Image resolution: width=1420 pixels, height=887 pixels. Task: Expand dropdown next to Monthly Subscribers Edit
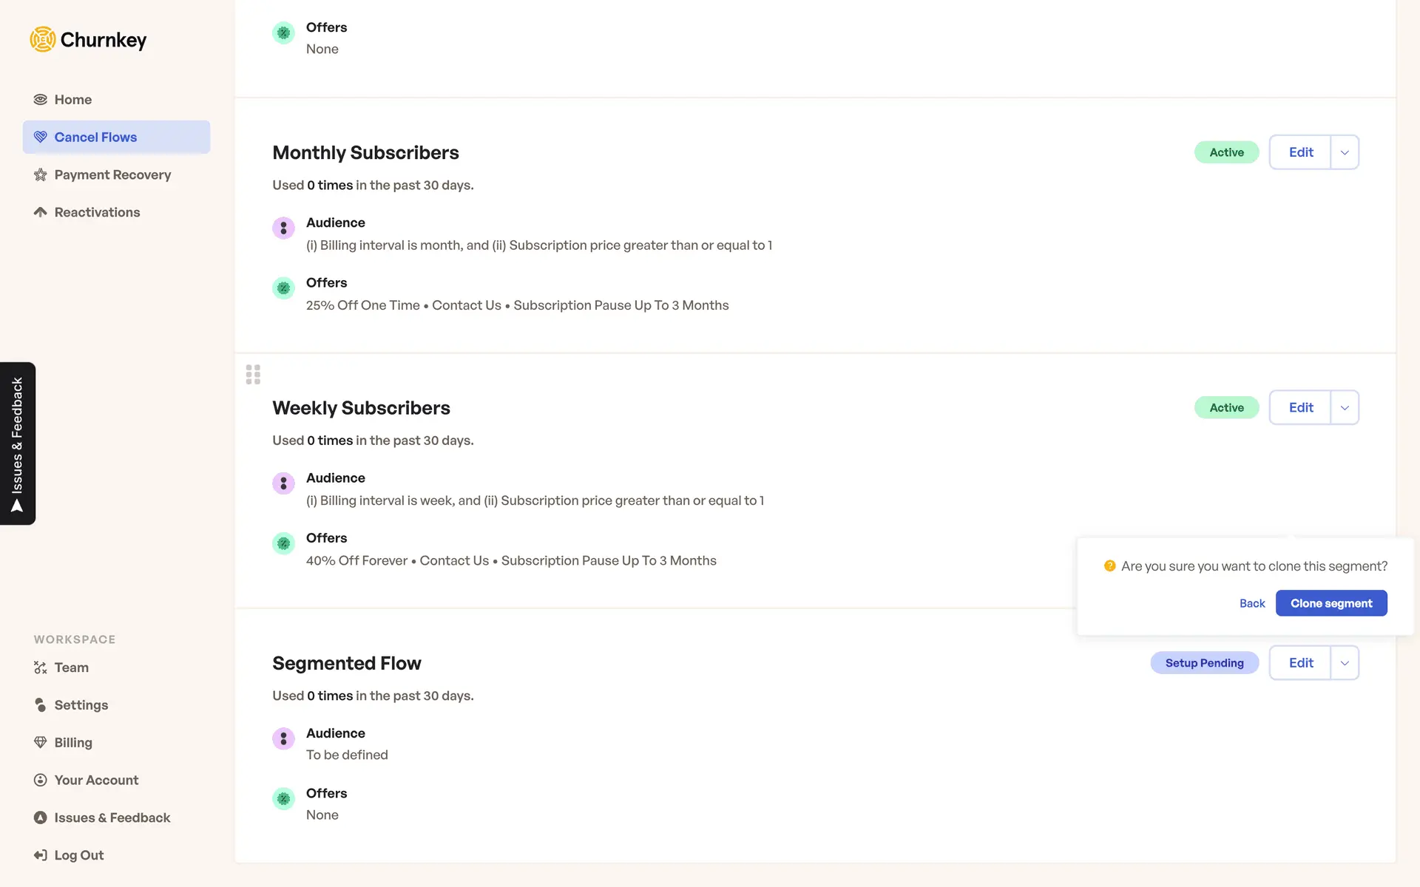(x=1345, y=152)
